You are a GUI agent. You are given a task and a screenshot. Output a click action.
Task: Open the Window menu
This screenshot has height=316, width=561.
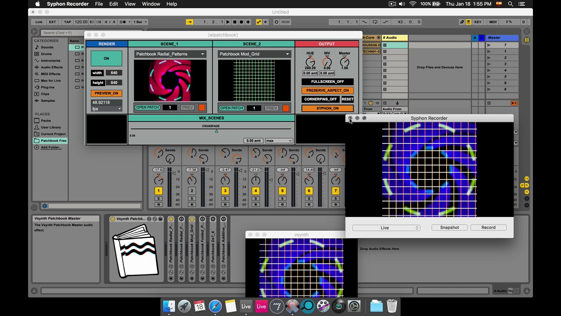click(151, 4)
